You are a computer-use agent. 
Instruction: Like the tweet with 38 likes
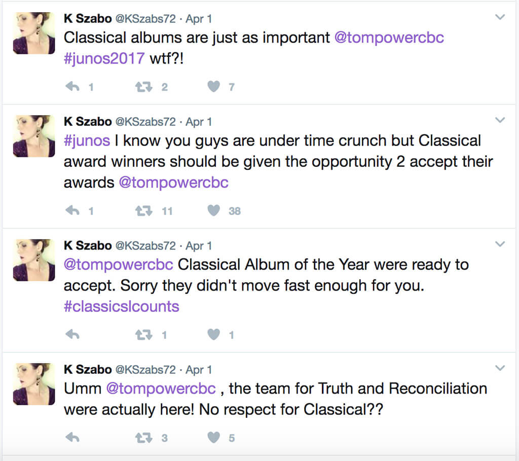(x=214, y=211)
